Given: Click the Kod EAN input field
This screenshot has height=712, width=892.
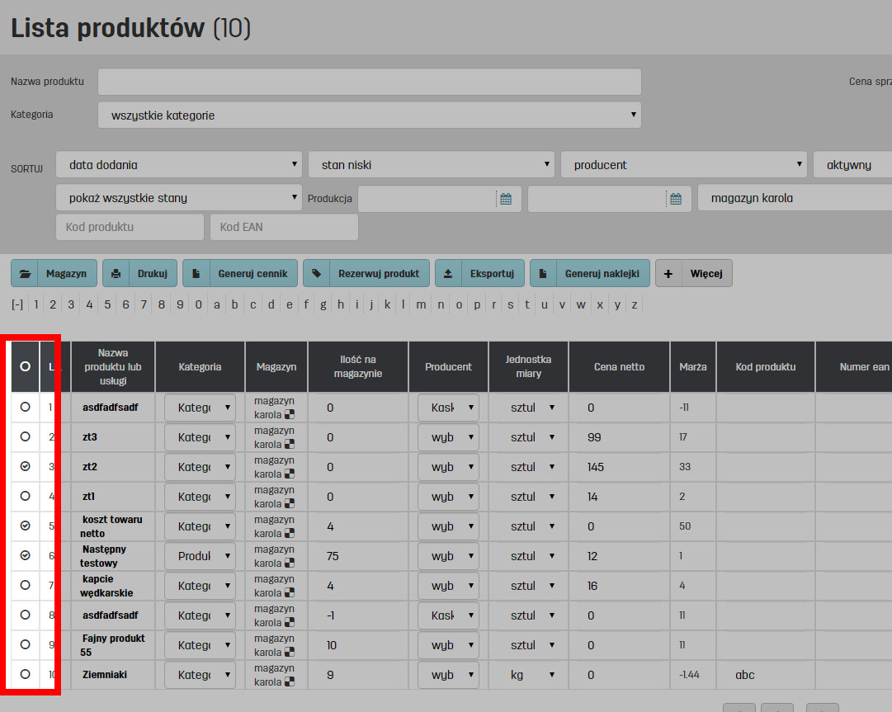Looking at the screenshot, I should (284, 227).
